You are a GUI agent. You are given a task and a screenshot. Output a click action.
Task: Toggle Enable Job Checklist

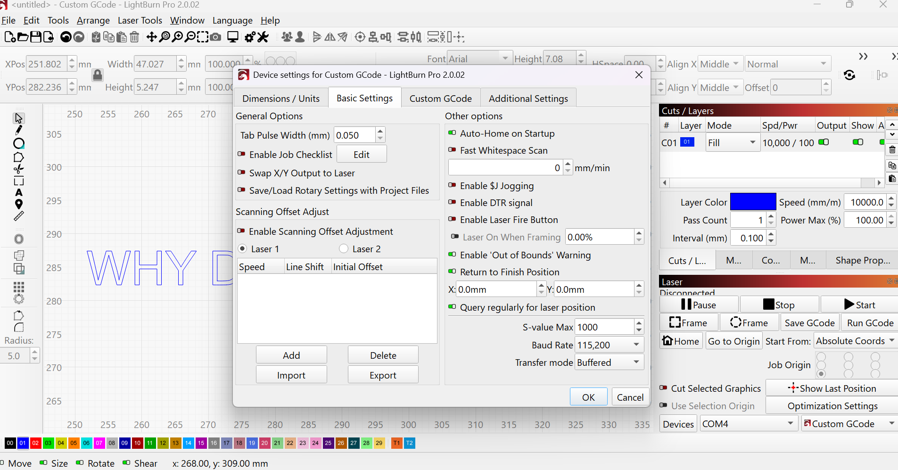click(241, 154)
